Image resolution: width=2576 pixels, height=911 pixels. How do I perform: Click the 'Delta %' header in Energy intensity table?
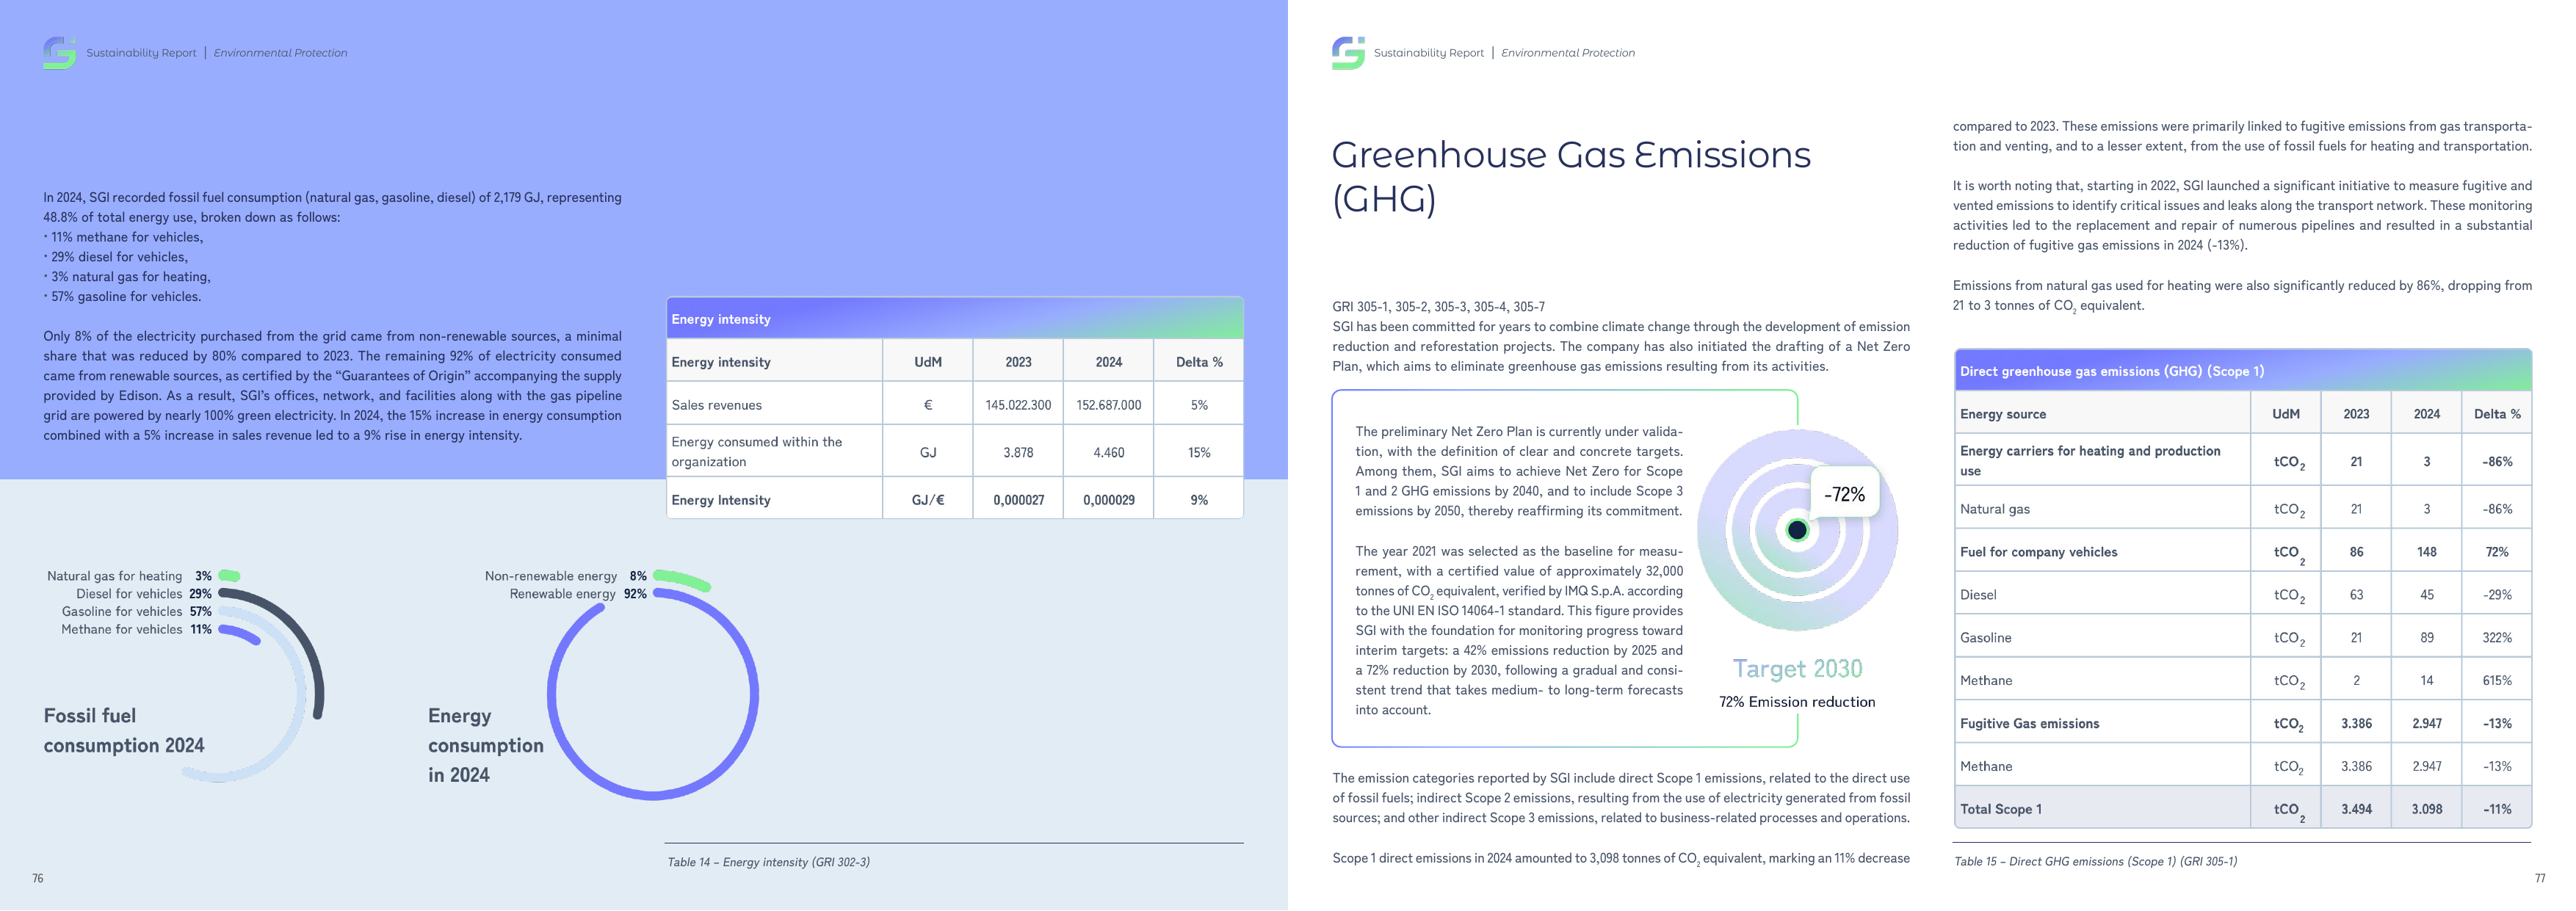[1199, 362]
